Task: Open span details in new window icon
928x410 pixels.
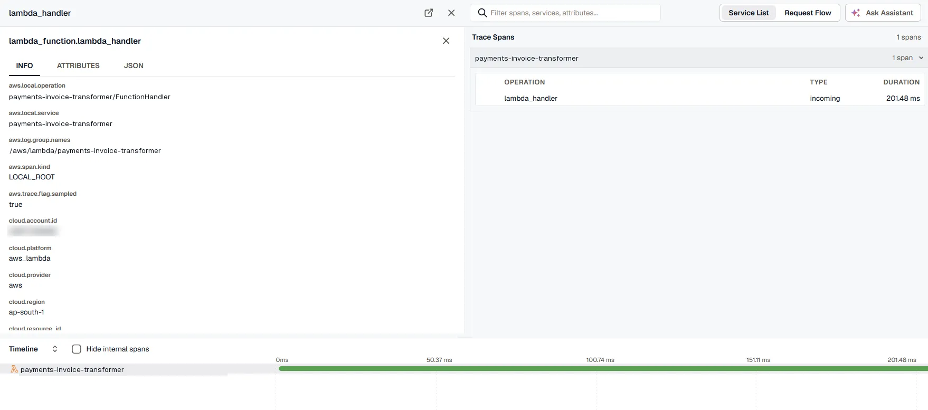Action: (429, 13)
